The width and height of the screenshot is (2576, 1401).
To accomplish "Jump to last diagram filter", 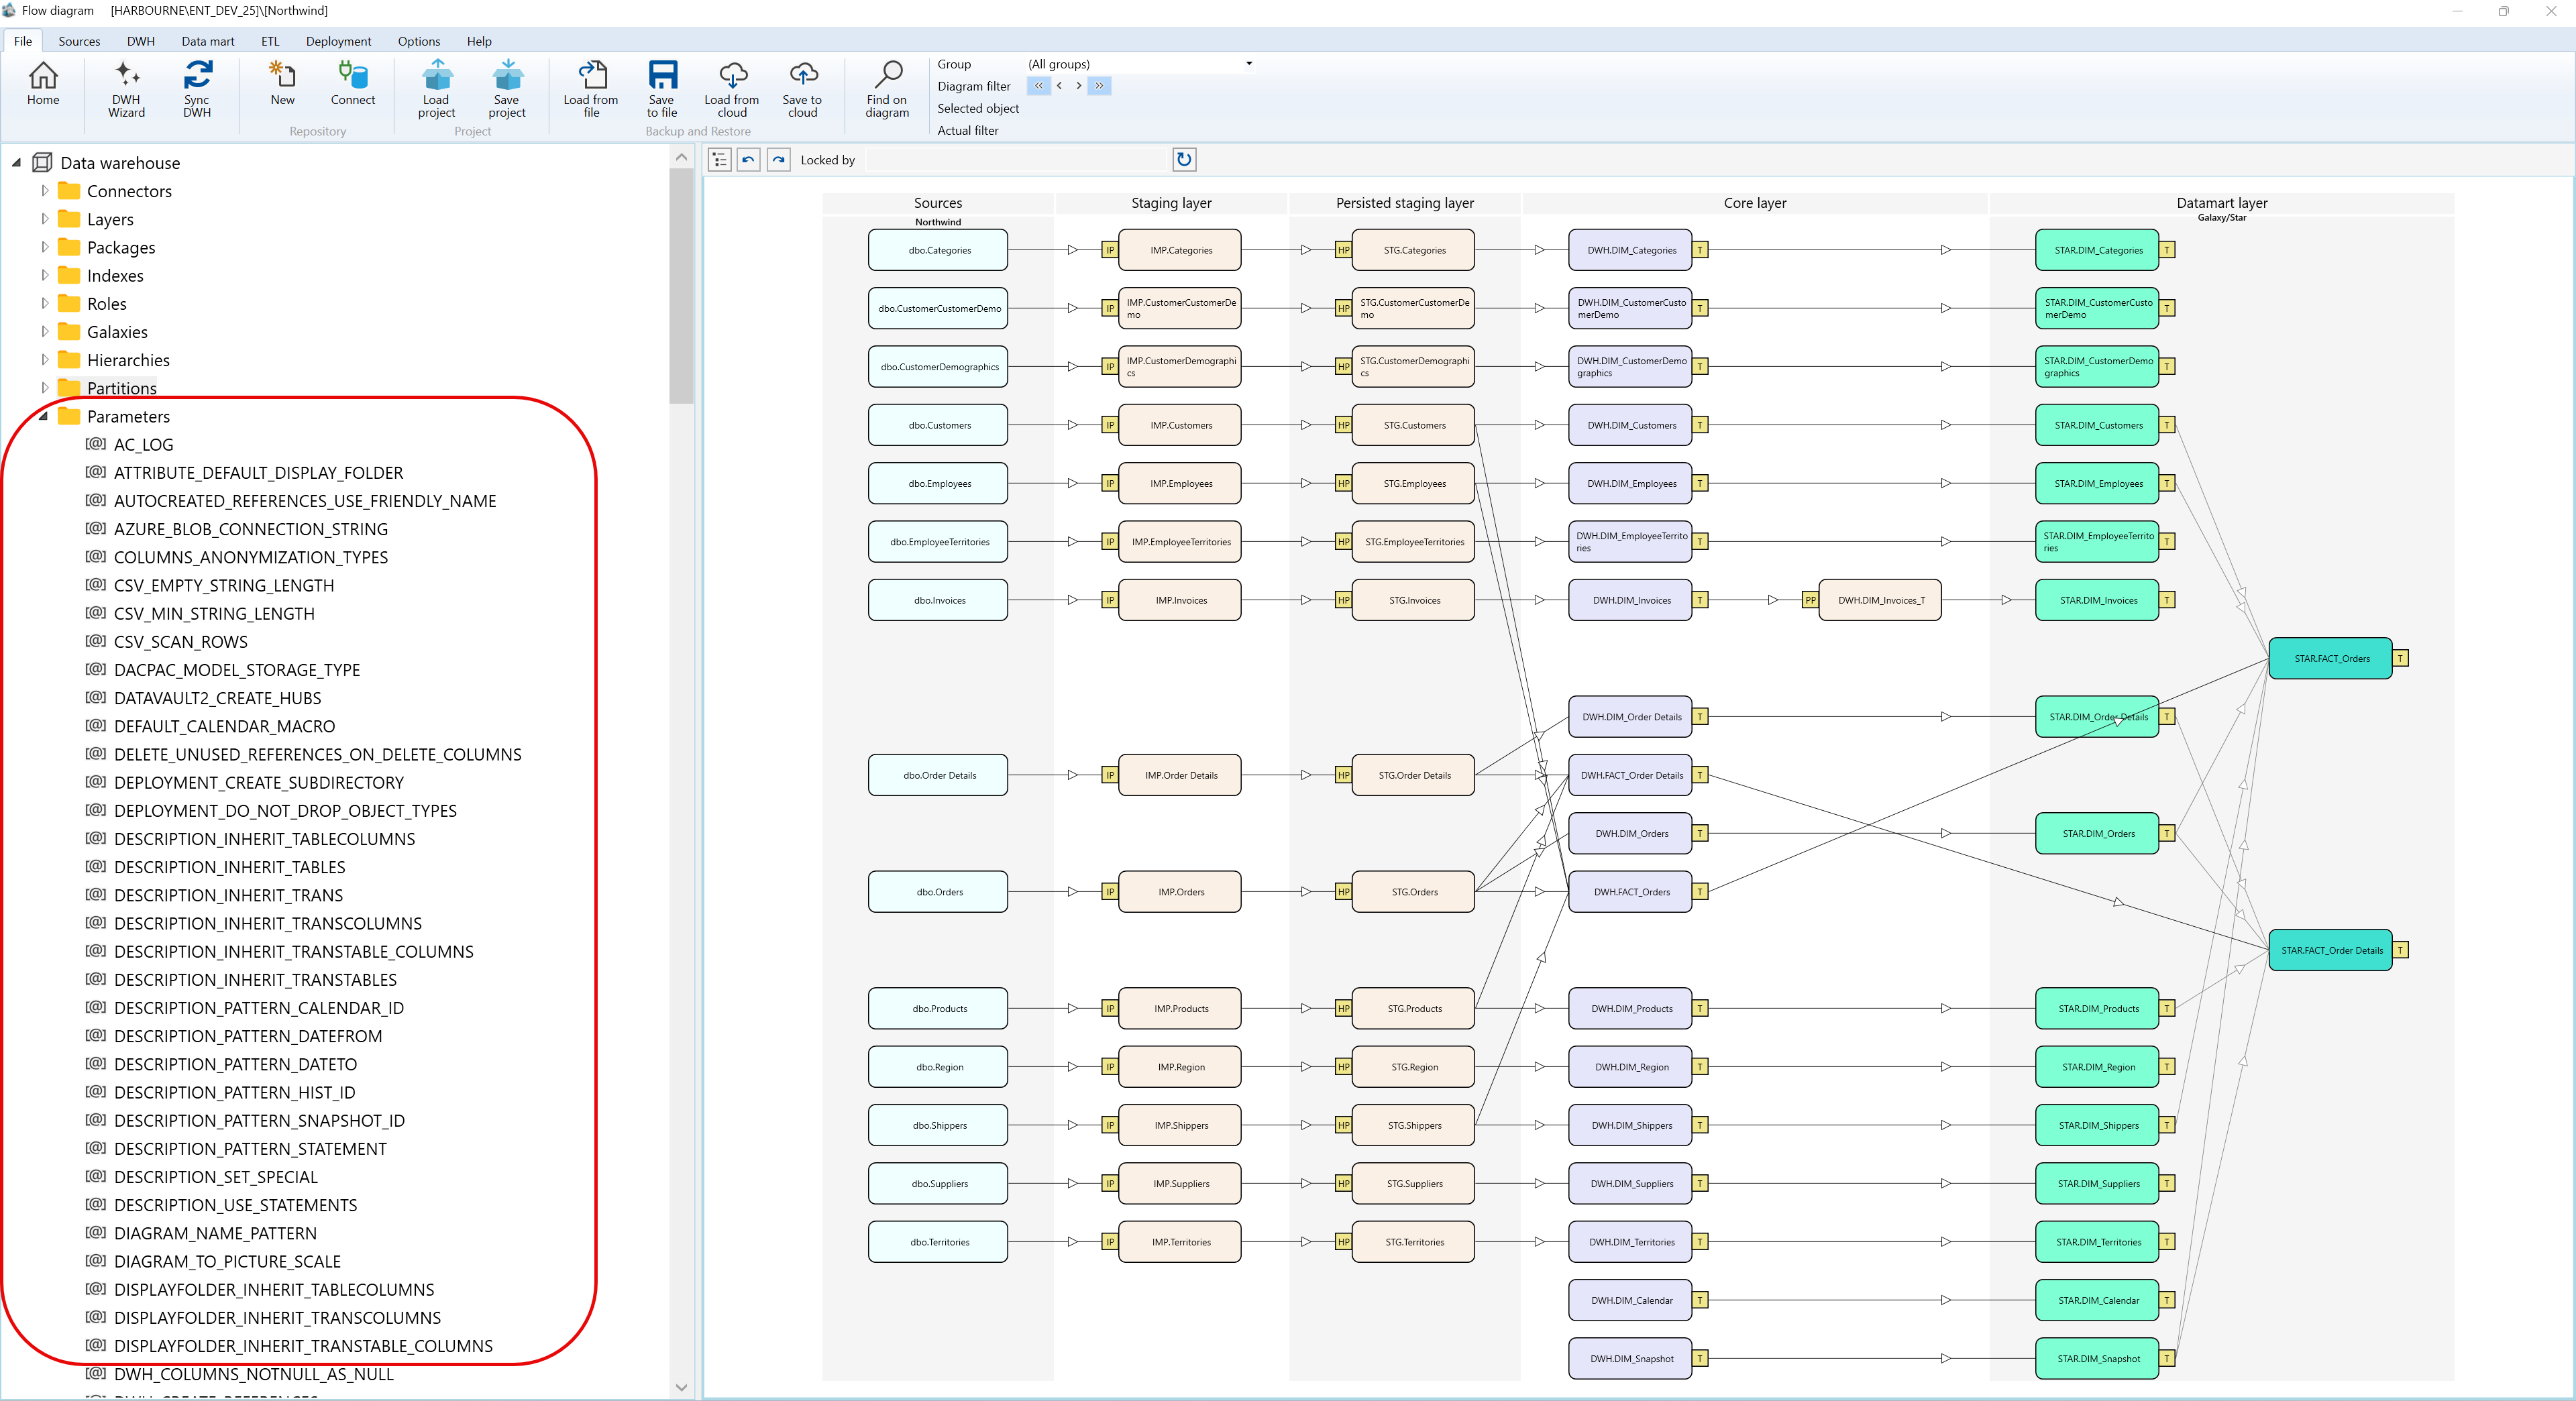I will (x=1099, y=86).
